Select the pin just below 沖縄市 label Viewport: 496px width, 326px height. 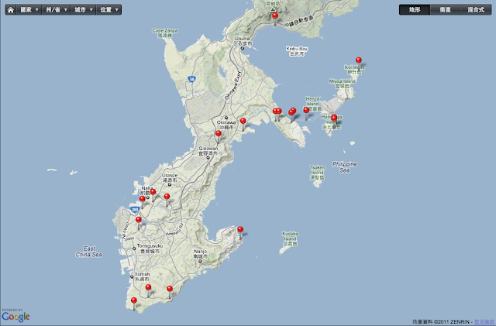(x=219, y=133)
